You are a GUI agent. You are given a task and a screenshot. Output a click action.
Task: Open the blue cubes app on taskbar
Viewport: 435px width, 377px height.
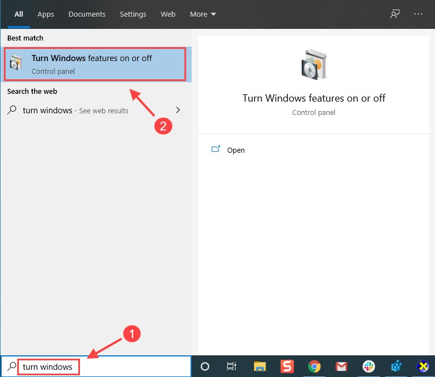(396, 366)
